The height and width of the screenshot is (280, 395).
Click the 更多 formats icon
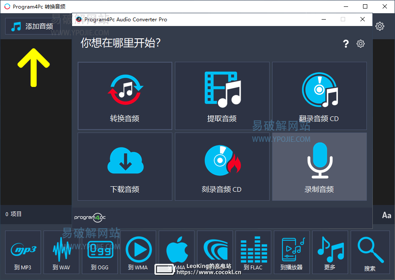[330, 252]
